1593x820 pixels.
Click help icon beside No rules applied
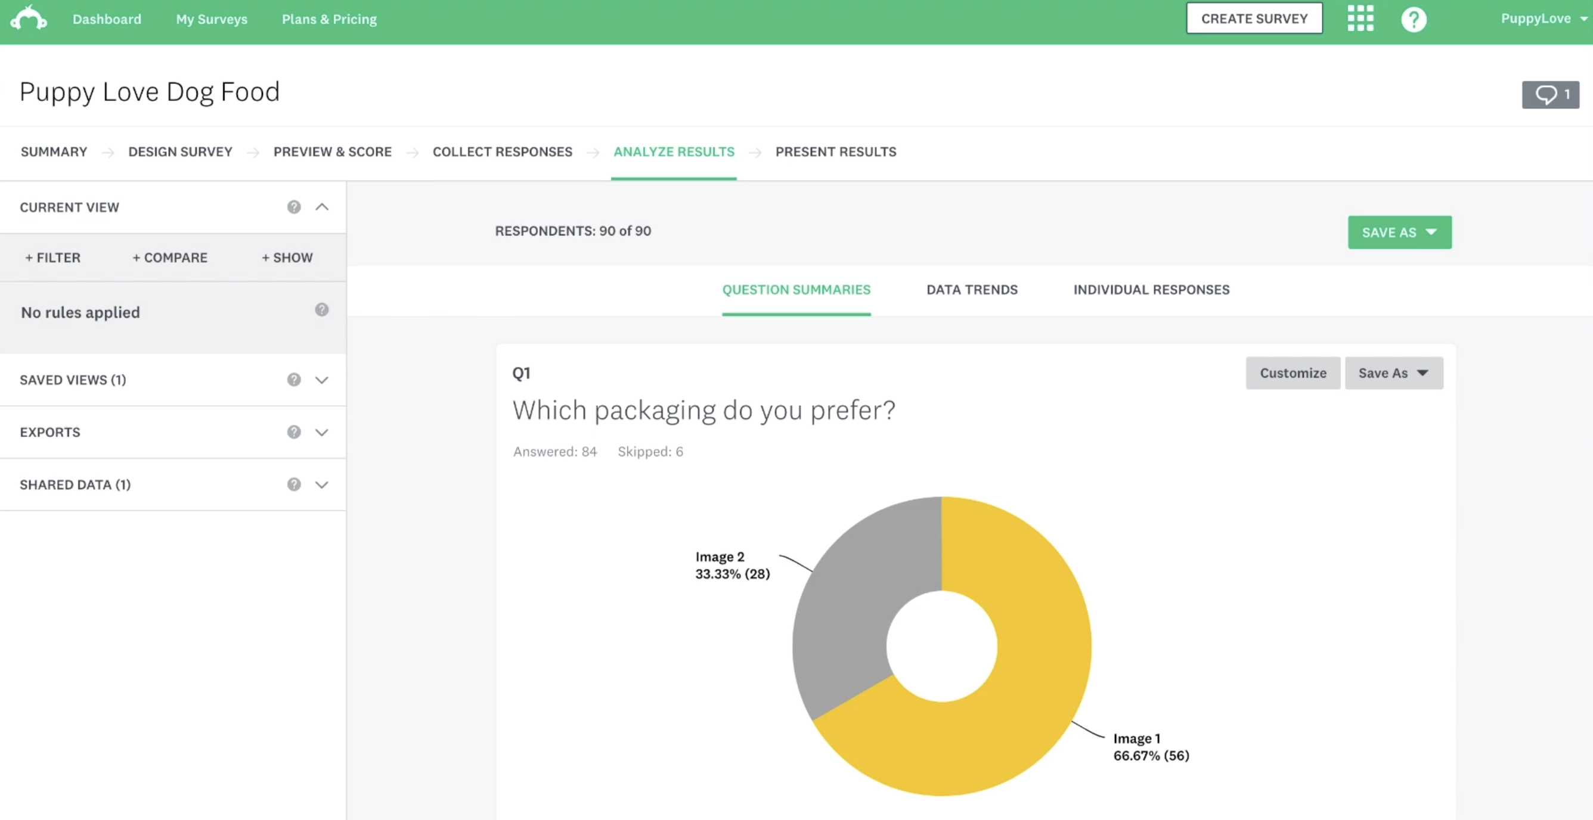pos(321,309)
